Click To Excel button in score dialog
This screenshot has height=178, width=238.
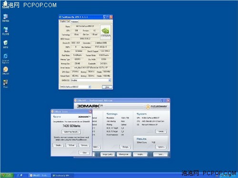coord(71,145)
